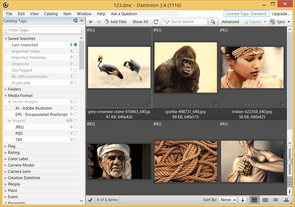This screenshot has height=207, width=295.
Task: Toggle the GeoTagged radio circle
Action: 75,70
